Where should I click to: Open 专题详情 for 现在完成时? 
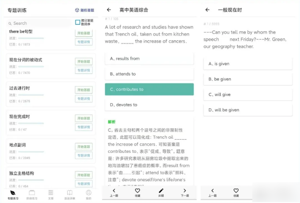pos(84,127)
